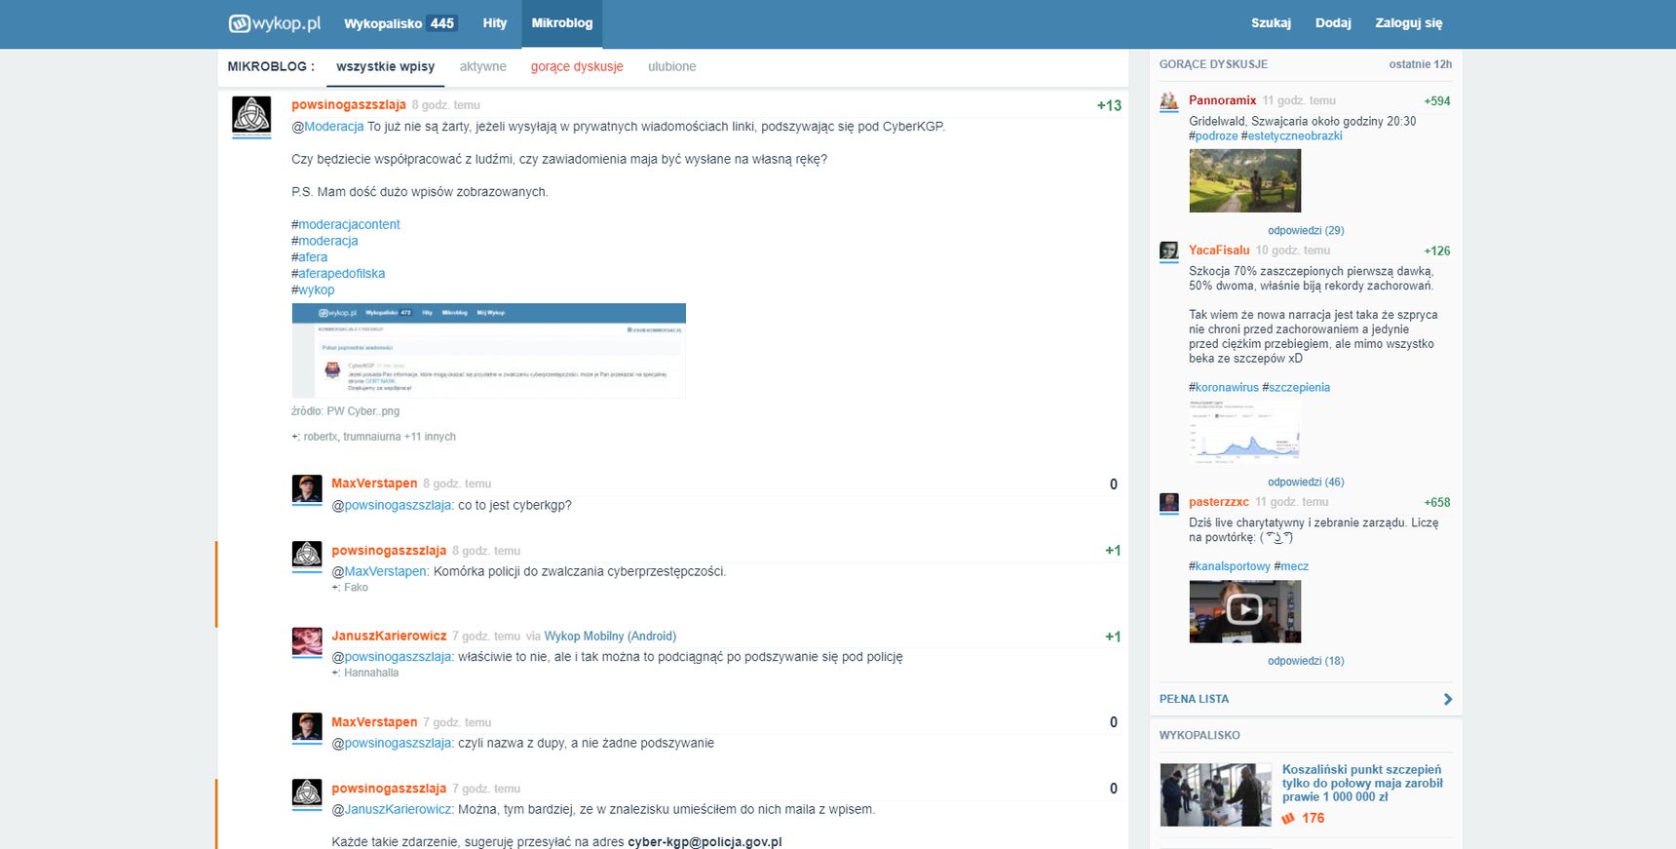Open voter Fako profile
This screenshot has height=849, width=1676.
(x=356, y=588)
